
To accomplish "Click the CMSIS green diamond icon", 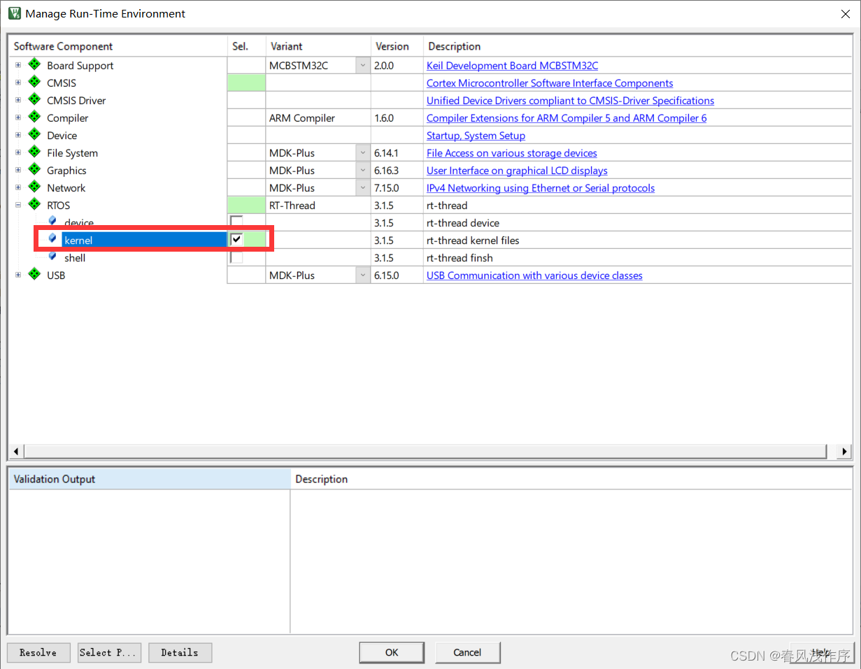I will pos(34,82).
